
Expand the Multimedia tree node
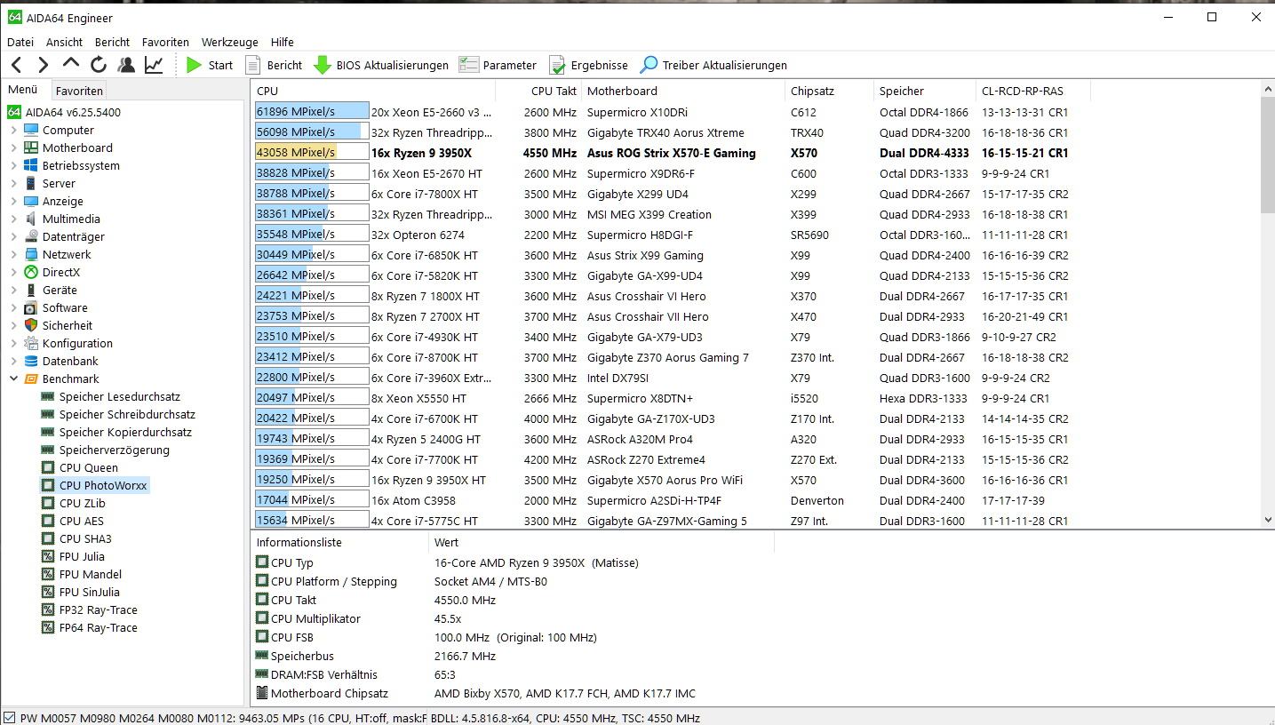pyautogui.click(x=13, y=219)
